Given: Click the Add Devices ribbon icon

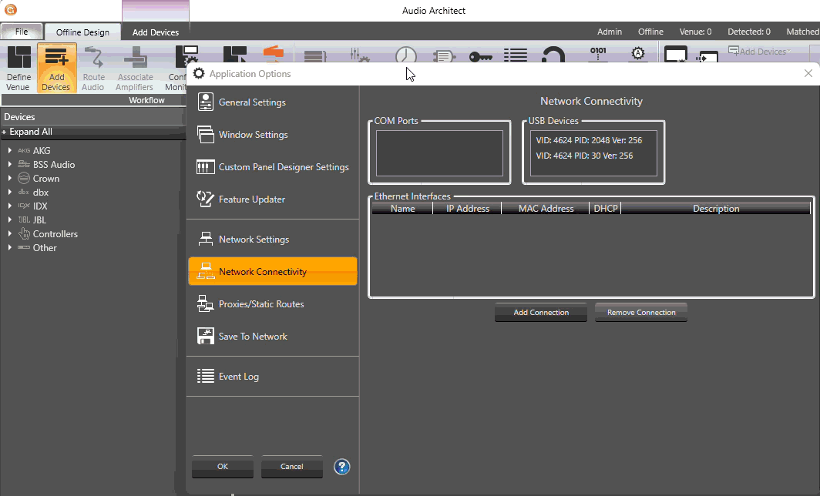Looking at the screenshot, I should (x=56, y=68).
